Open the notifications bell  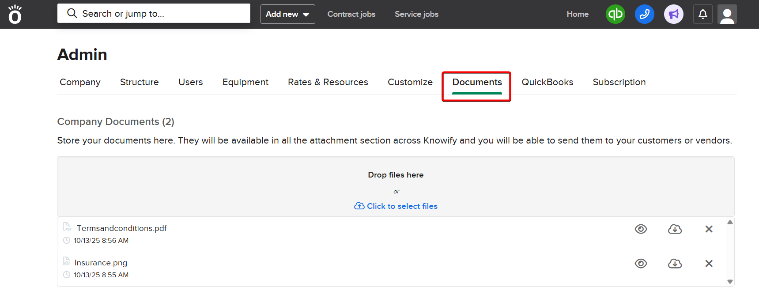702,14
